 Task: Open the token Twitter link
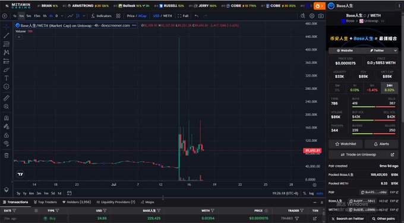pos(377,50)
